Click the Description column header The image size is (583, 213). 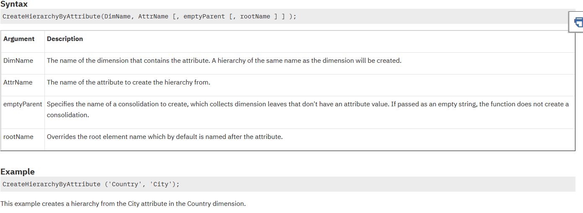click(65, 39)
